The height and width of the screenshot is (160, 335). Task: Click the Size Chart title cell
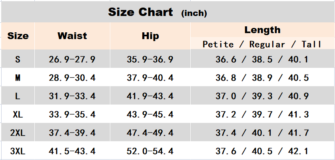[x=168, y=12]
